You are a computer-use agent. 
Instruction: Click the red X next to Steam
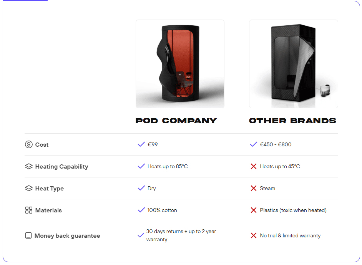pyautogui.click(x=254, y=188)
